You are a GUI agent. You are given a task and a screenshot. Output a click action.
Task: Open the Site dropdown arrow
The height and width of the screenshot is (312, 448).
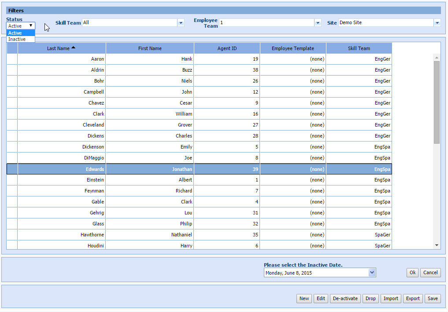point(437,22)
